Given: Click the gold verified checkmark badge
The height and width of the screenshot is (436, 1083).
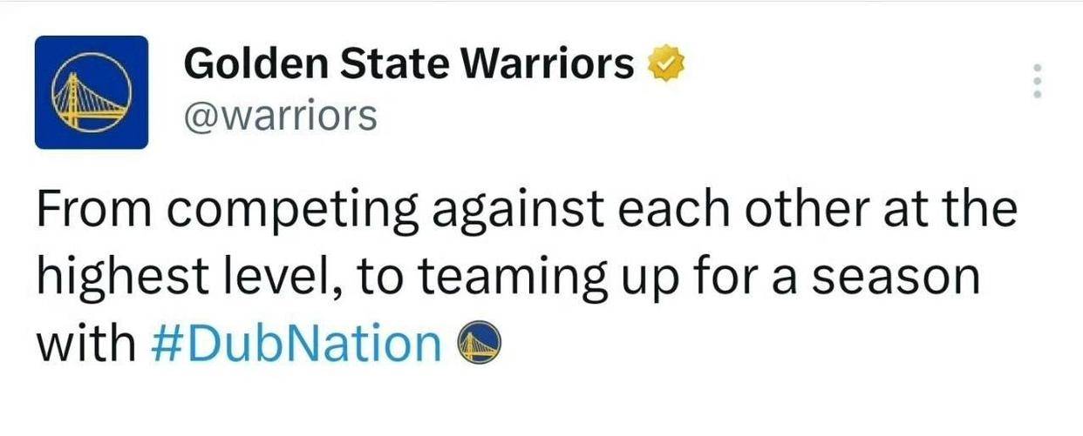Looking at the screenshot, I should [x=667, y=64].
